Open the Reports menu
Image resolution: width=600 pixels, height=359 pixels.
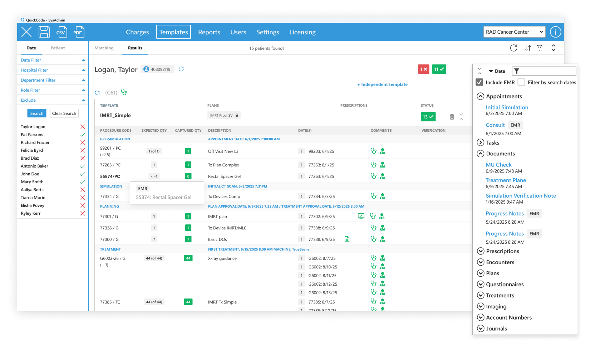tap(209, 32)
